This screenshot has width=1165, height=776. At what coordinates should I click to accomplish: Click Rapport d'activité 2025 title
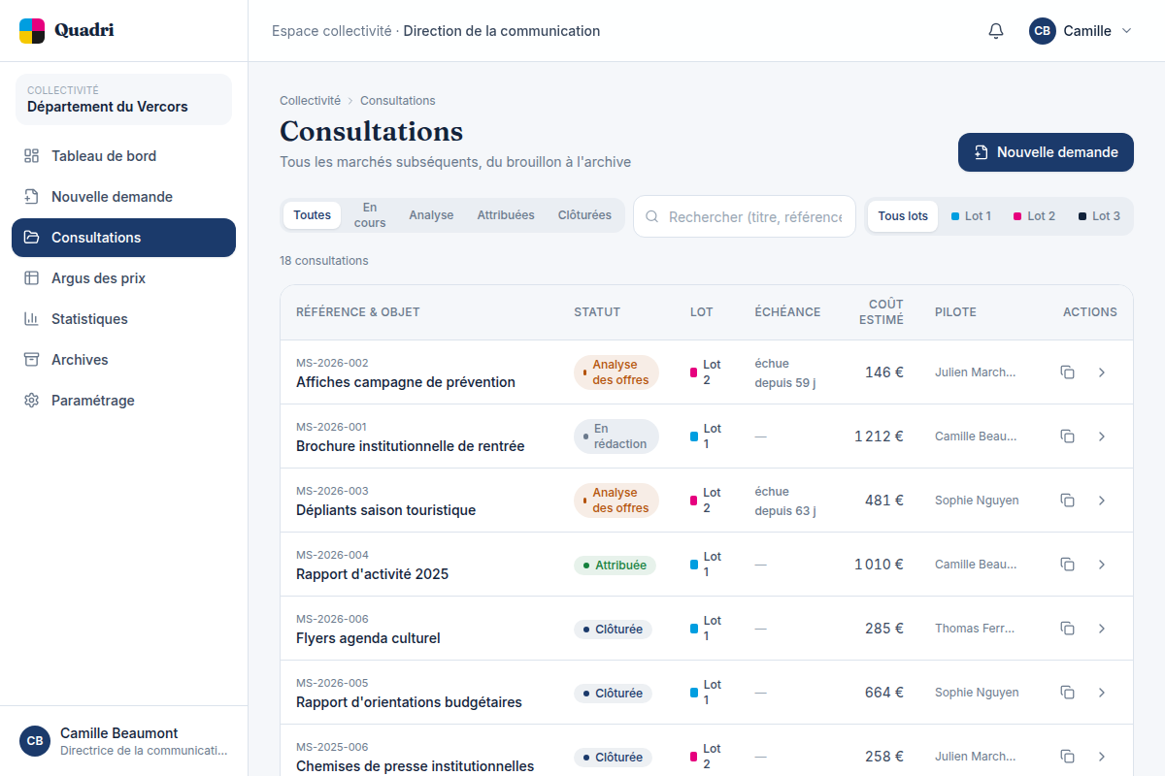[x=372, y=574]
